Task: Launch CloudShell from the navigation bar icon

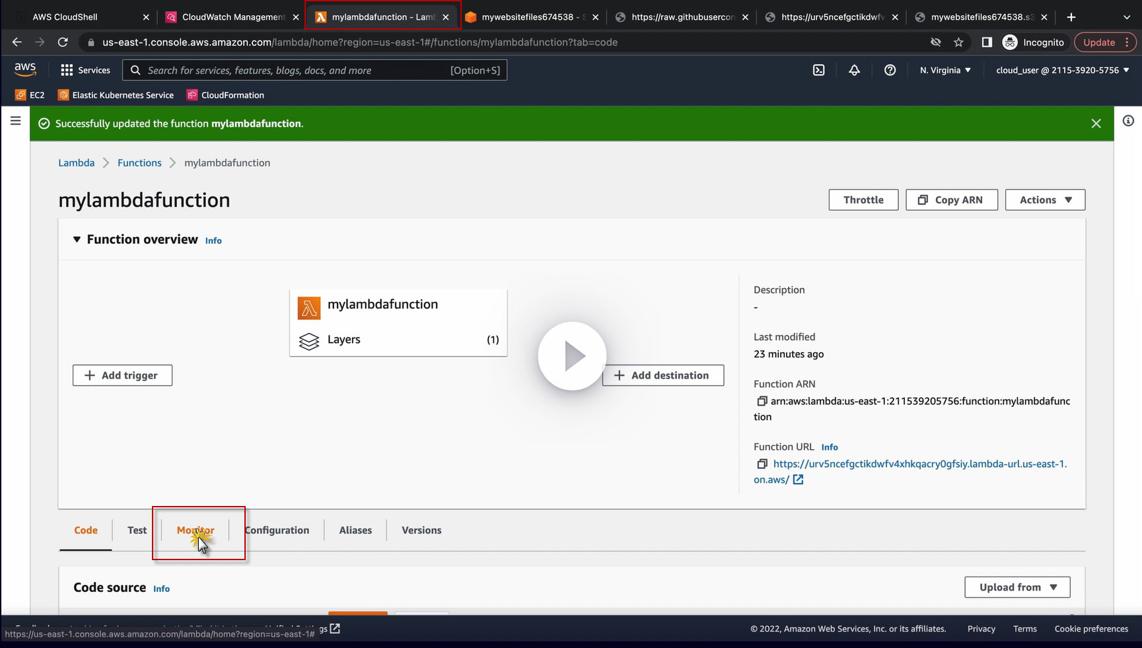Action: coord(819,70)
